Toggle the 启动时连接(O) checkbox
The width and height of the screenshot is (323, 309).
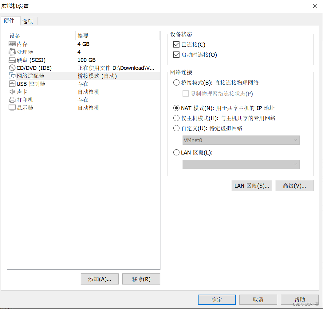[x=176, y=54]
